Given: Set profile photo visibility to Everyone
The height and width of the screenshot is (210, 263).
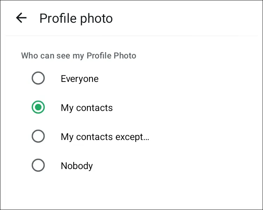Looking at the screenshot, I should 38,78.
